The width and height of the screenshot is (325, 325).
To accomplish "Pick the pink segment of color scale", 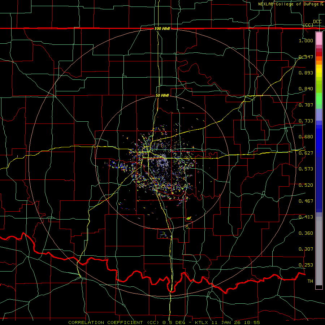I will pos(319,38).
